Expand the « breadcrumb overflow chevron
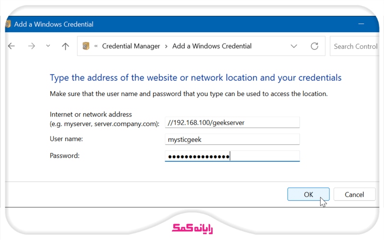 pos(96,47)
